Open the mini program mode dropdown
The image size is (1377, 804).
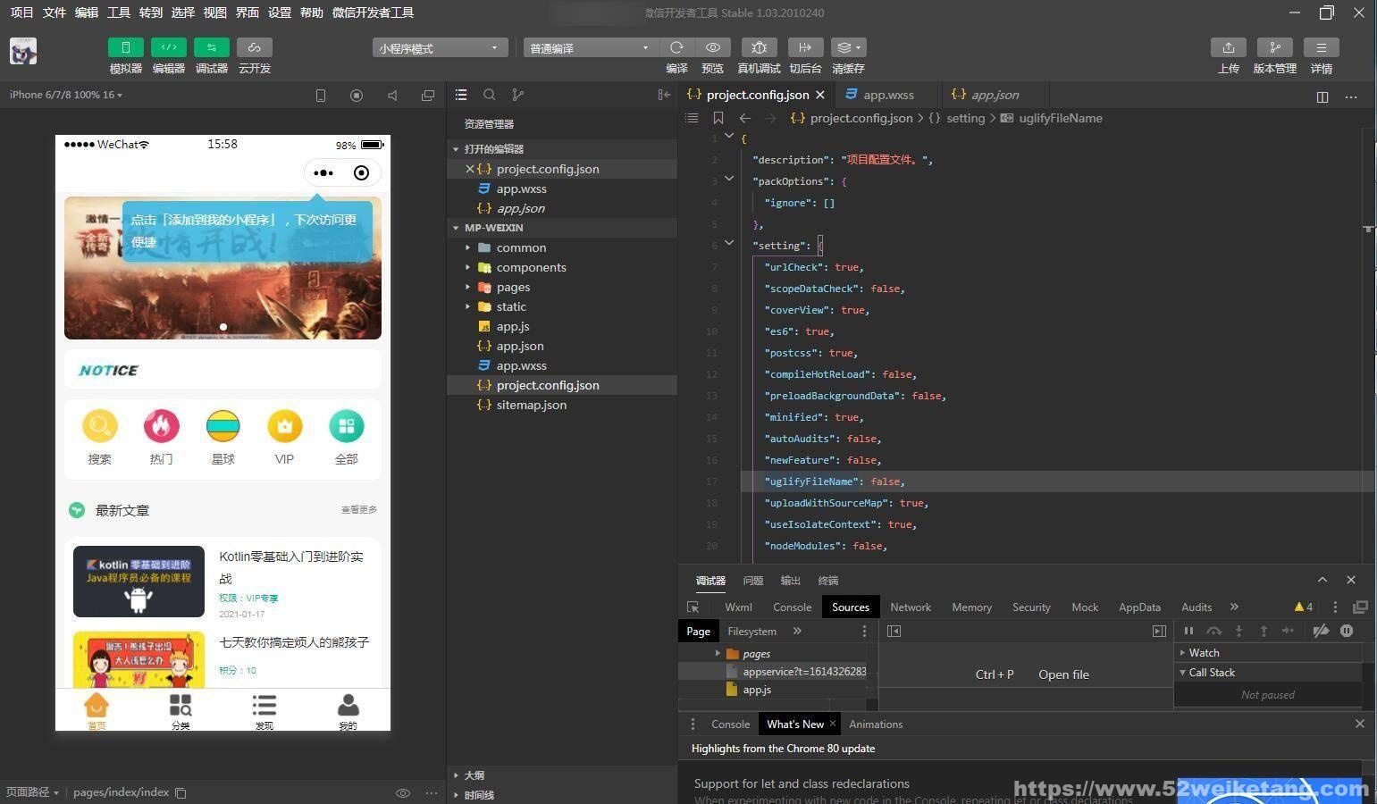pyautogui.click(x=441, y=48)
